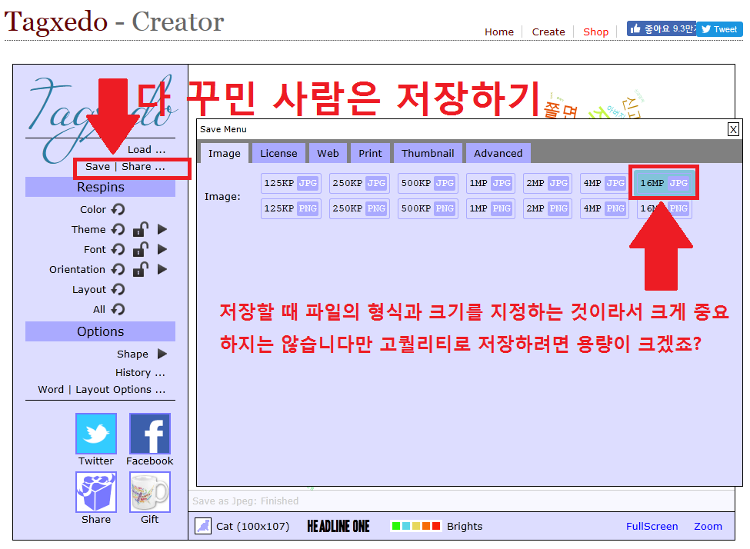
Task: Respin the Theme setting
Action: tap(118, 230)
